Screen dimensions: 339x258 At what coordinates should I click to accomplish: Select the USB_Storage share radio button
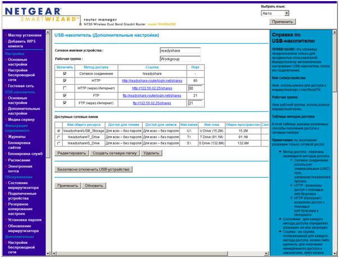point(58,131)
